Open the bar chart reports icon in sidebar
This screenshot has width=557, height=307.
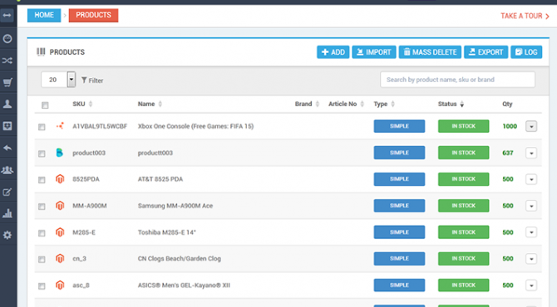coord(7,213)
